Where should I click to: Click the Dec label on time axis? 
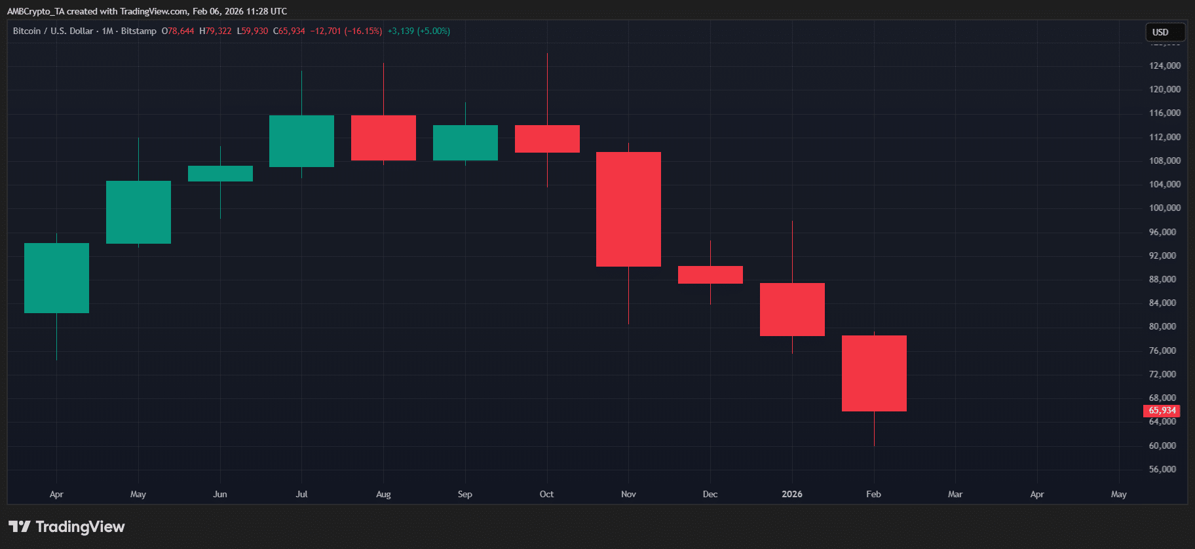click(x=710, y=494)
